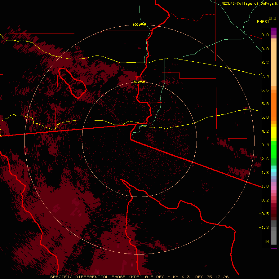Click the 5.8 value on the color scale
The width and height of the screenshot is (279, 279).
pyautogui.click(x=265, y=104)
